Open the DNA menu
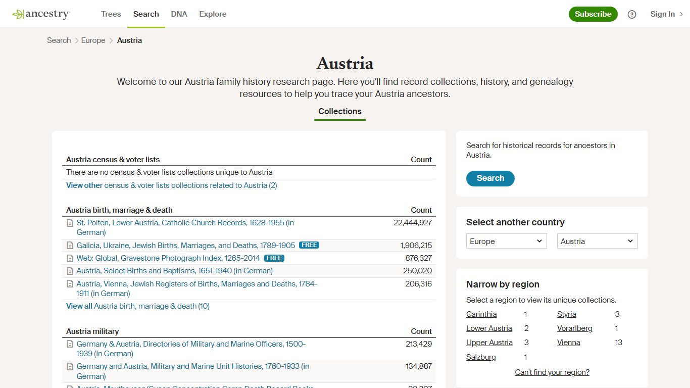This screenshot has height=388, width=690. pos(179,14)
